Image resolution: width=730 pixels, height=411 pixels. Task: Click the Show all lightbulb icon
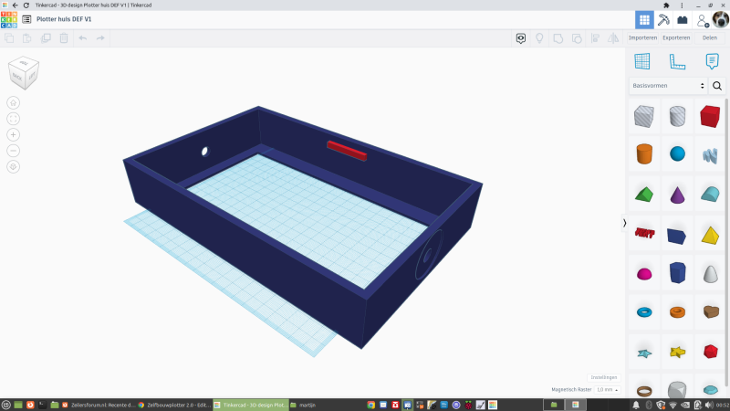point(539,38)
